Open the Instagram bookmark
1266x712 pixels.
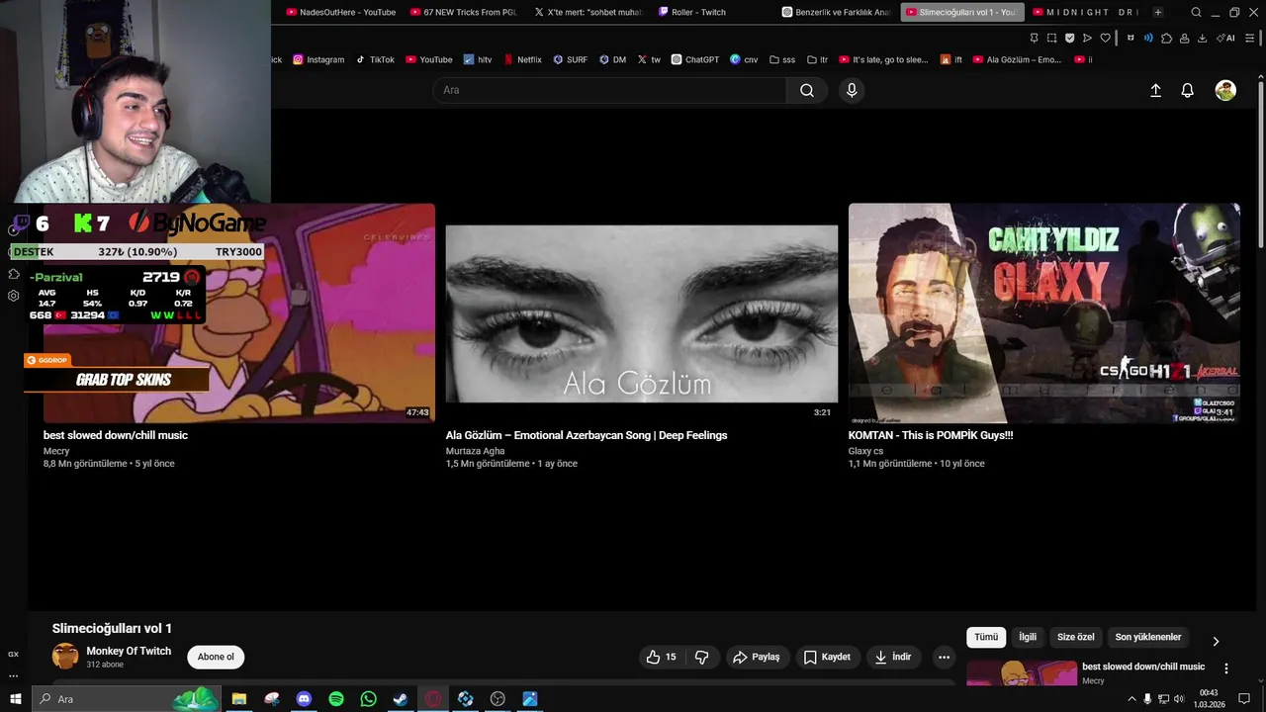[x=318, y=59]
